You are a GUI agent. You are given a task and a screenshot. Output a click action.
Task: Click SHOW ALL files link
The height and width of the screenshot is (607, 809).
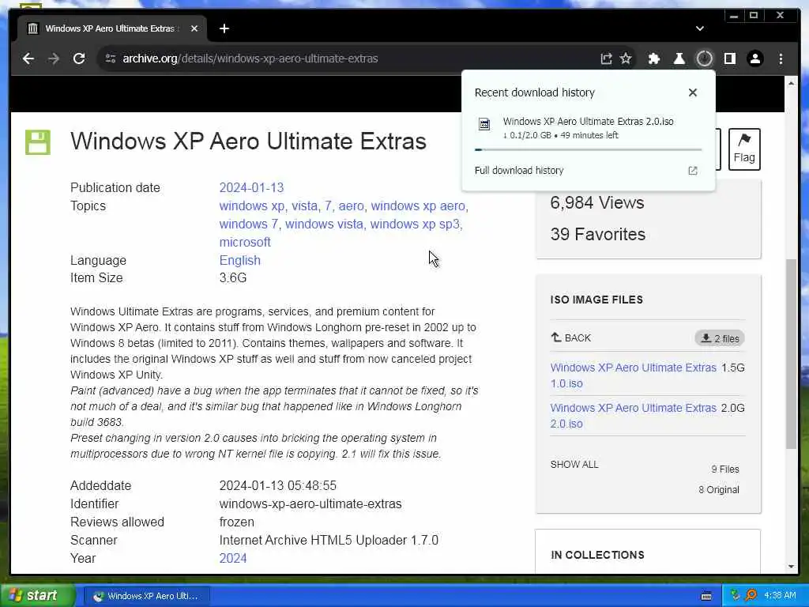tap(574, 465)
